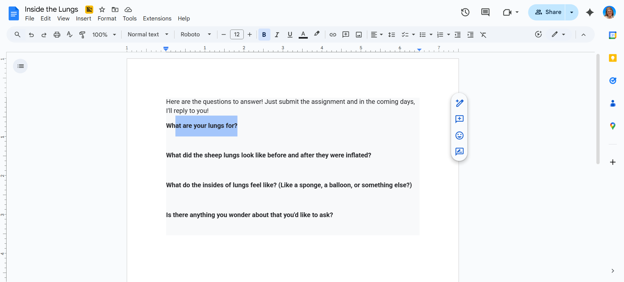The height and width of the screenshot is (282, 624).
Task: Increase font size with plus button
Action: 250,34
